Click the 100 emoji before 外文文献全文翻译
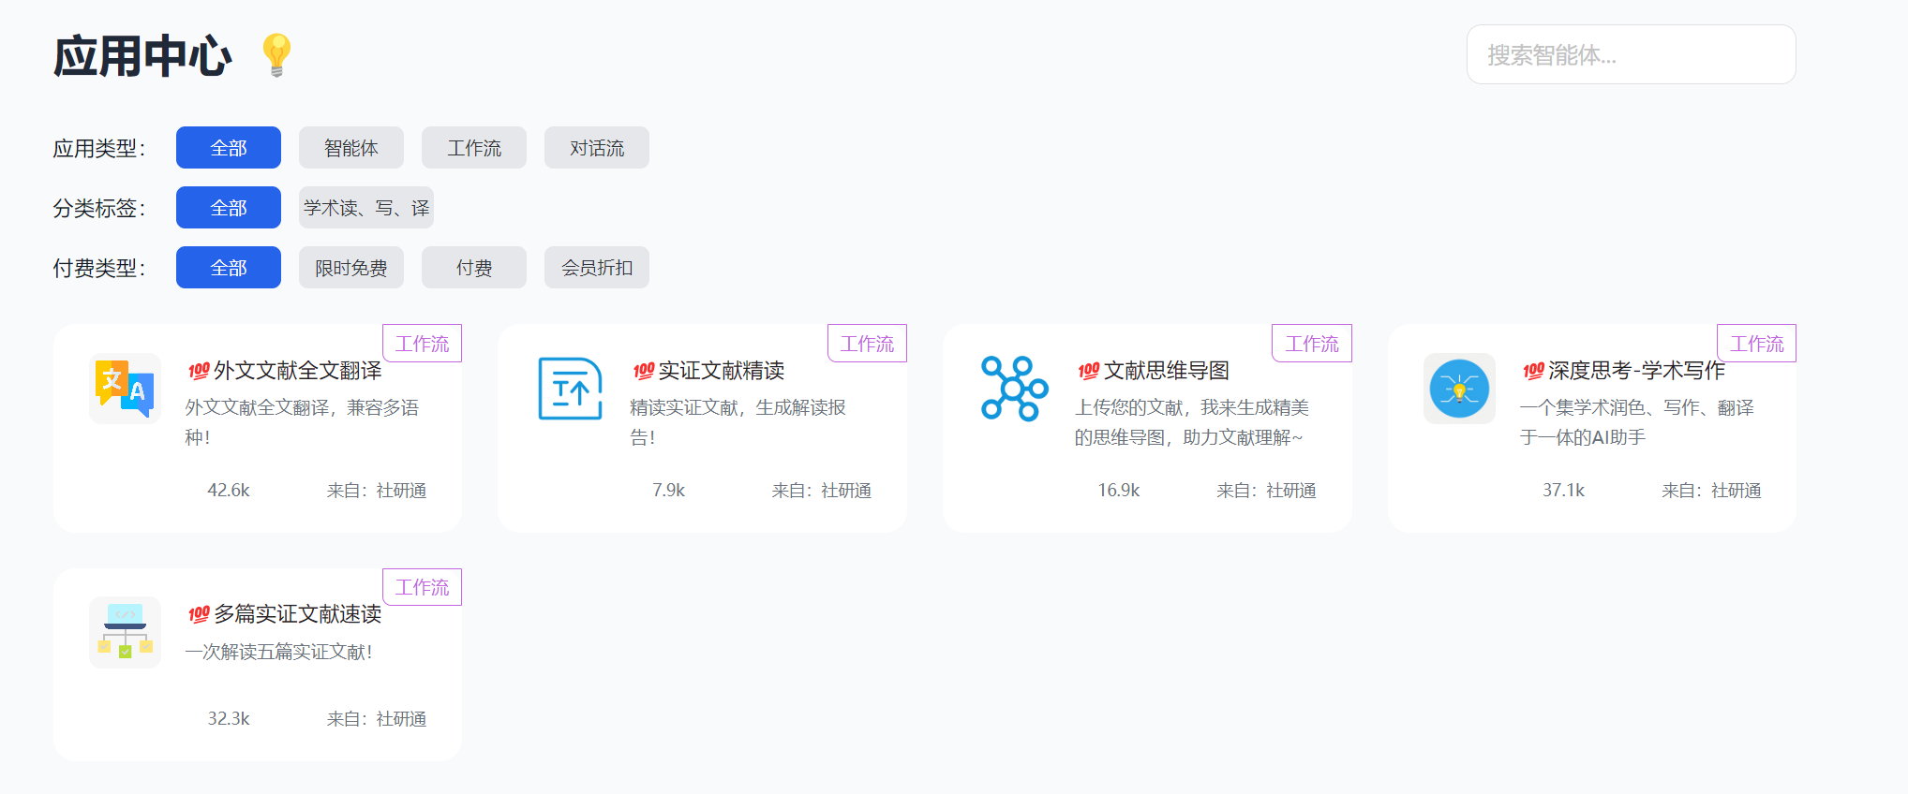 click(x=199, y=371)
